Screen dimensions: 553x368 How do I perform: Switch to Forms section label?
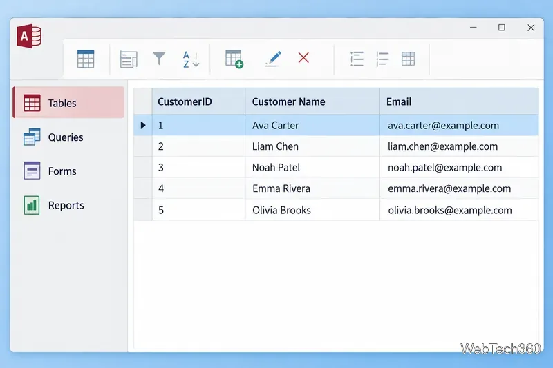coord(62,171)
